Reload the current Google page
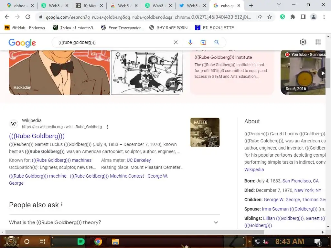The image size is (331, 248). [x=28, y=17]
